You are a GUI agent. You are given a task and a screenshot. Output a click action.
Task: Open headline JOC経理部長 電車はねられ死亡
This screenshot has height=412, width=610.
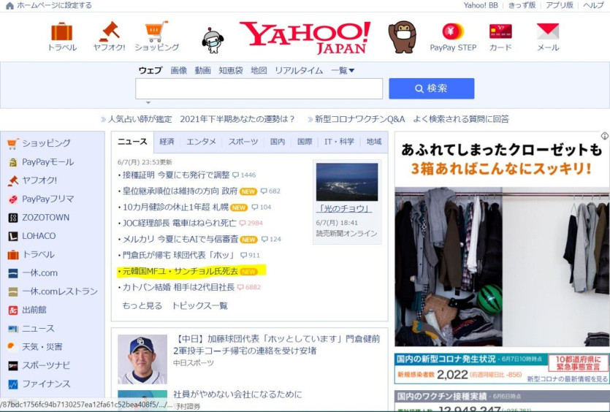[x=179, y=223]
